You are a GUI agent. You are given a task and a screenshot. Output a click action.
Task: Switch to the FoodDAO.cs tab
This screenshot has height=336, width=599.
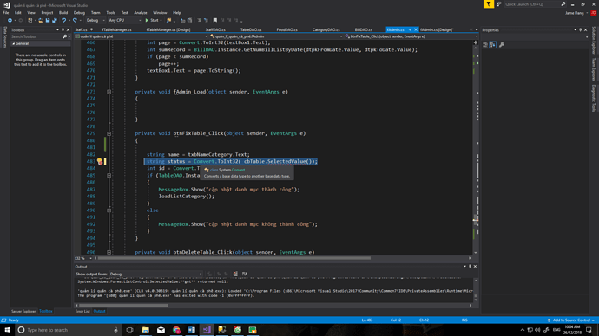tap(286, 29)
